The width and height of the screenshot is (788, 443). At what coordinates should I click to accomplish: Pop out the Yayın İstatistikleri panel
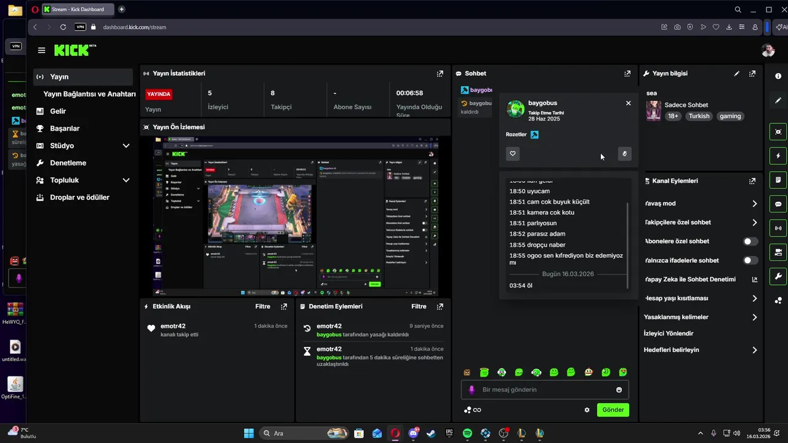[440, 73]
